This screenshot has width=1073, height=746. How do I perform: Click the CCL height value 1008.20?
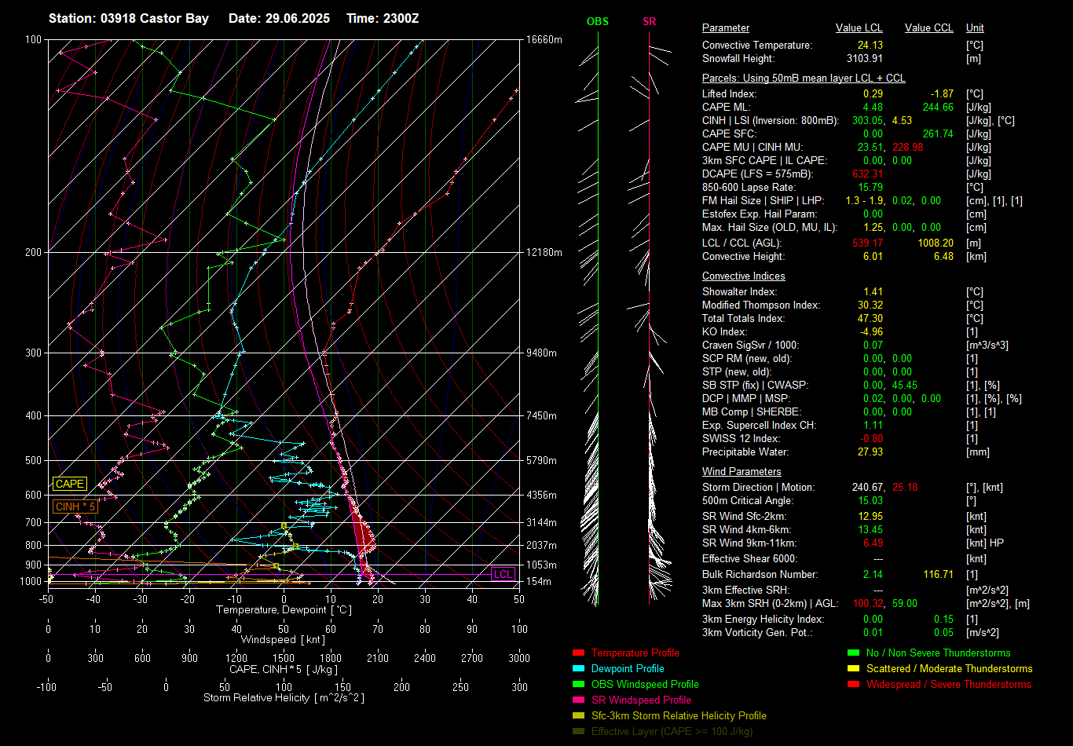click(935, 243)
